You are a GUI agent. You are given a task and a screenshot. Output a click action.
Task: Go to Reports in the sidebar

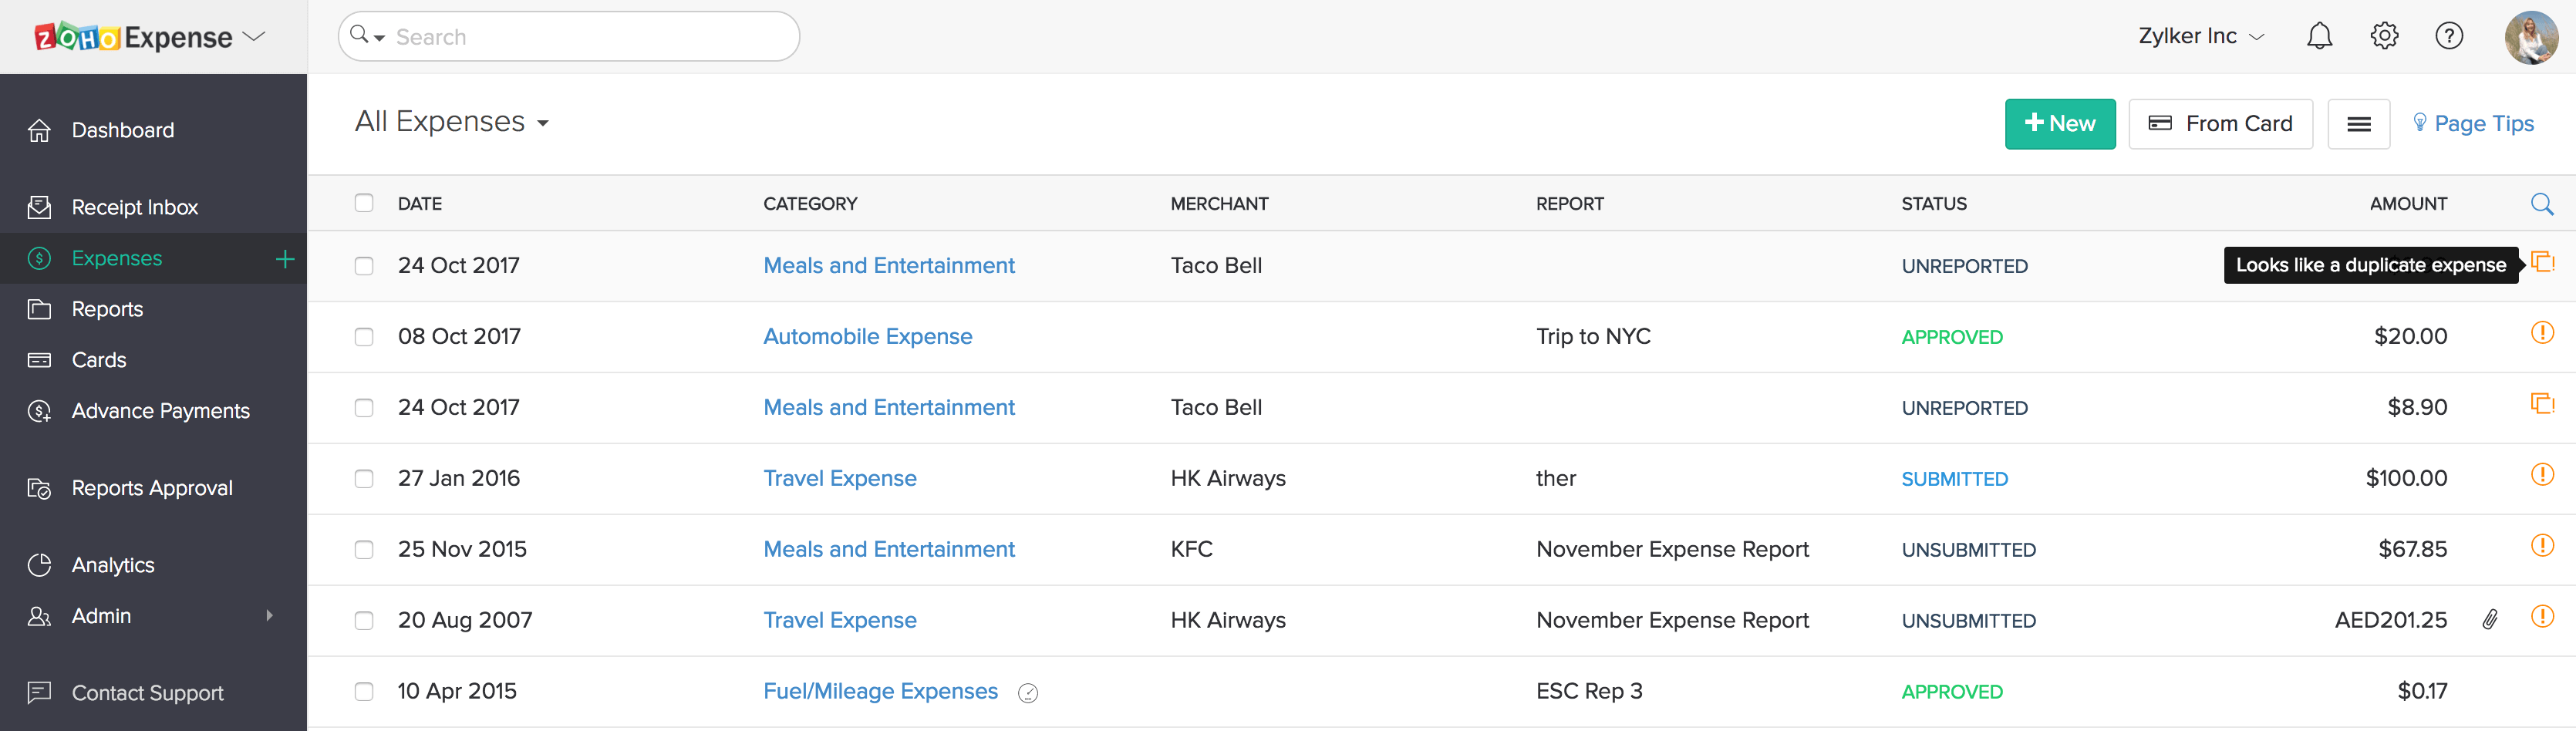[x=107, y=309]
